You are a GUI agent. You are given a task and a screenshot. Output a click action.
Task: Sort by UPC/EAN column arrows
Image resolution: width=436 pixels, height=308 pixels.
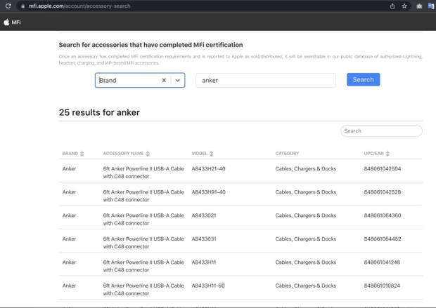[387, 154]
